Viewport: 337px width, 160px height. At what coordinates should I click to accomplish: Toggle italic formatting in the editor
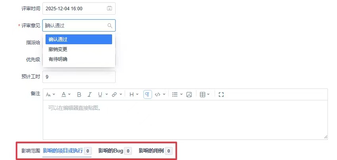coord(89,94)
